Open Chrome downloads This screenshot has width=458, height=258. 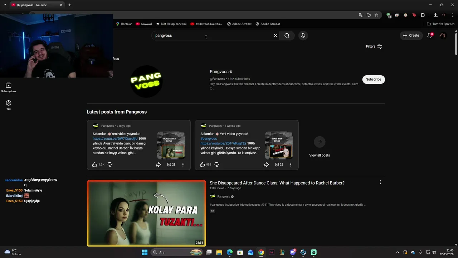coord(435,15)
